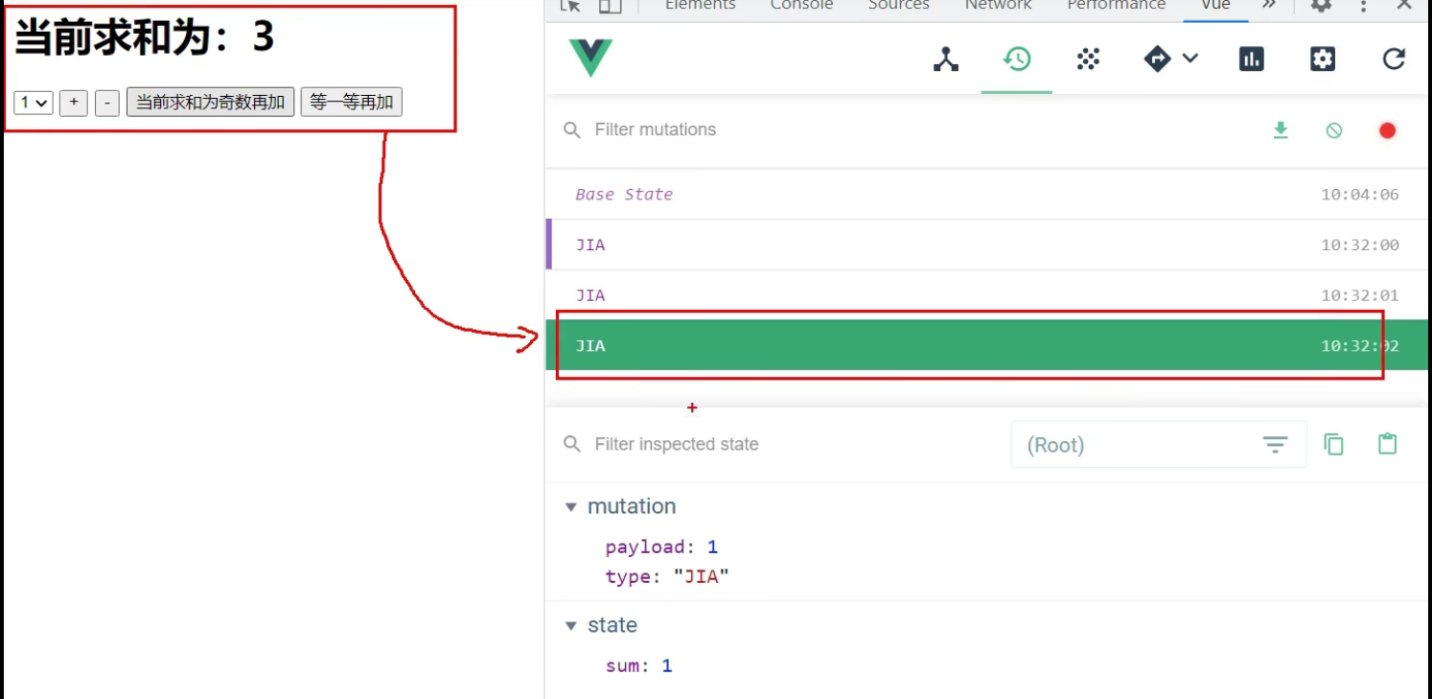This screenshot has width=1432, height=699.
Task: Switch to the Console devtools tab
Action: (802, 6)
